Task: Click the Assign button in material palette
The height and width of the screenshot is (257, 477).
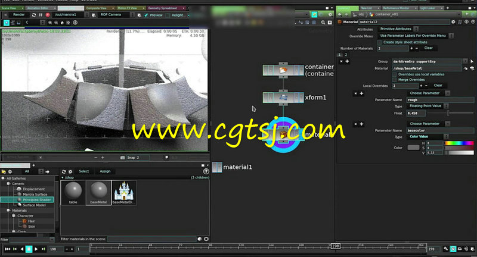Action: click(105, 171)
